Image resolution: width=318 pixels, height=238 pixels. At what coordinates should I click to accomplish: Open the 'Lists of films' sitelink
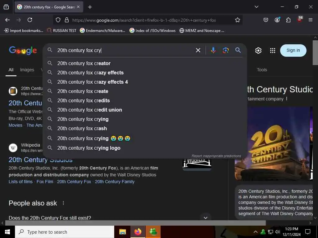point(20,182)
